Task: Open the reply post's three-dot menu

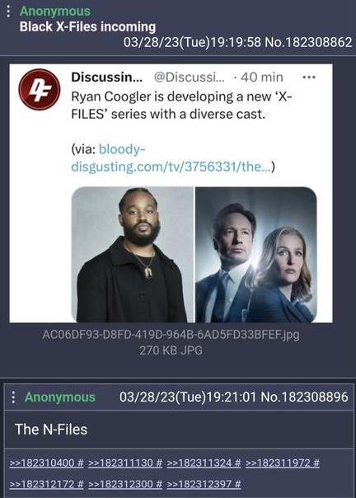Action: point(13,397)
